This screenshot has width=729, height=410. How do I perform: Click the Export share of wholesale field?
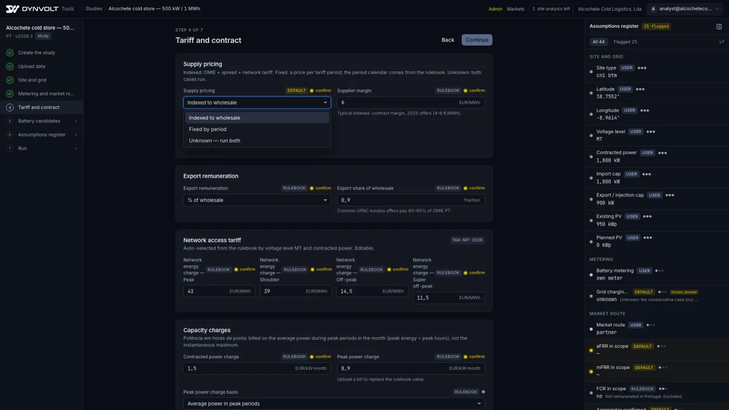tap(411, 200)
